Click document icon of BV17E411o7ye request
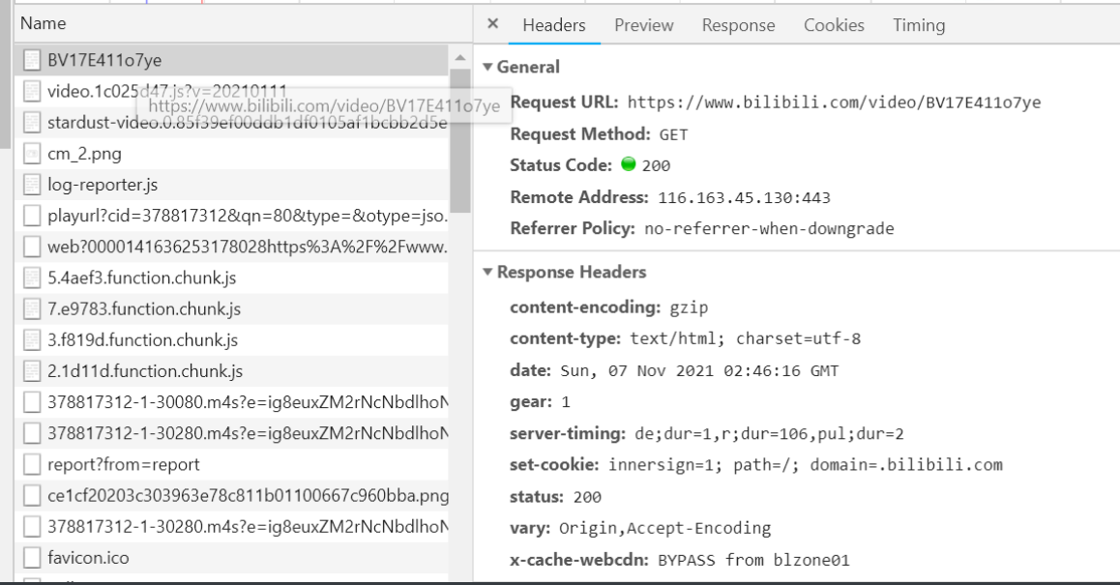This screenshot has width=1120, height=585. [31, 60]
